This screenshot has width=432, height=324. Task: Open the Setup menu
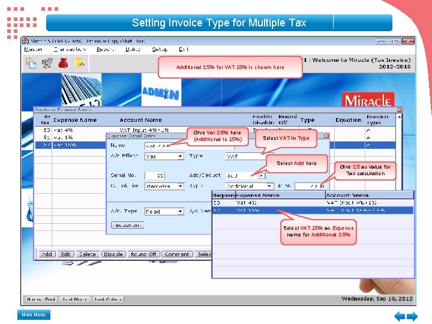click(x=160, y=49)
